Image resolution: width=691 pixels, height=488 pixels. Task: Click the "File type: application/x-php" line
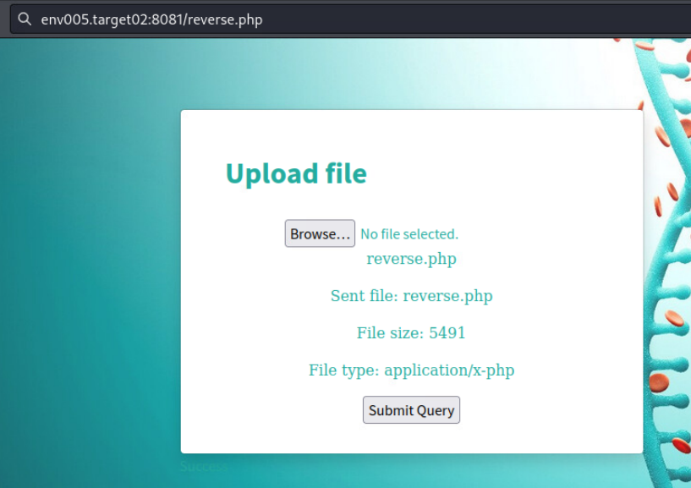(x=411, y=370)
